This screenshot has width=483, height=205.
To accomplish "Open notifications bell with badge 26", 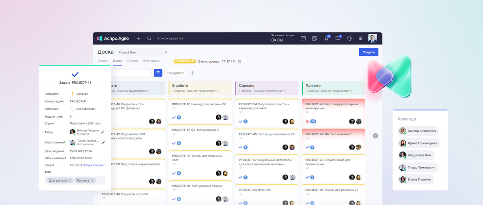I will 326,38.
